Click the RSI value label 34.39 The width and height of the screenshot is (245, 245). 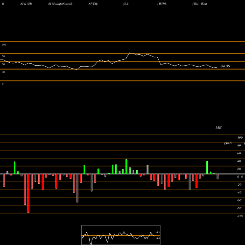click(x=225, y=66)
